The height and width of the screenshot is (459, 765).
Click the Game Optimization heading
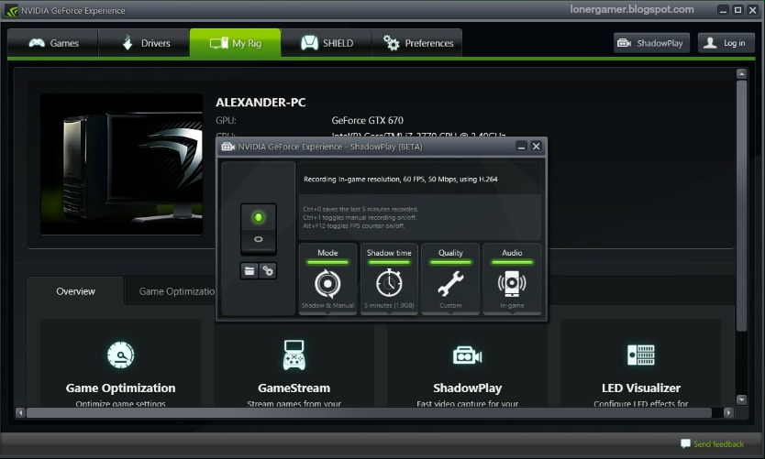[120, 388]
